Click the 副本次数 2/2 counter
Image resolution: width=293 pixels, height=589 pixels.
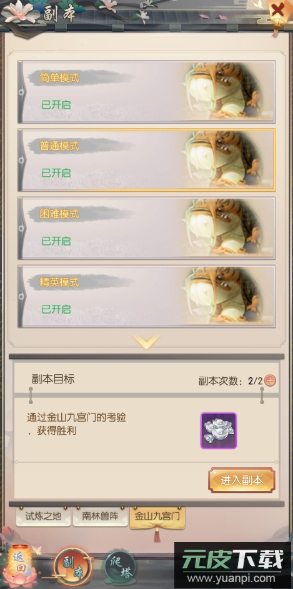point(231,381)
